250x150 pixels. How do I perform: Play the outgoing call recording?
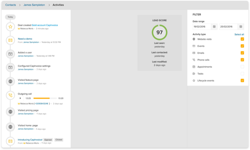point(20,98)
